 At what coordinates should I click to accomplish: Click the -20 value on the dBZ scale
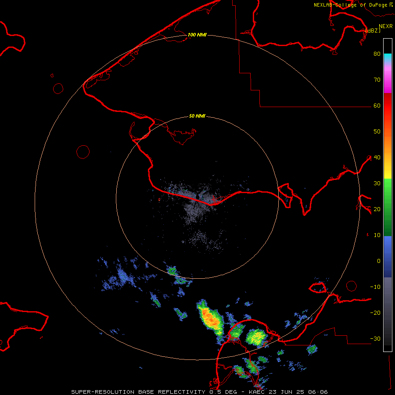point(375,312)
